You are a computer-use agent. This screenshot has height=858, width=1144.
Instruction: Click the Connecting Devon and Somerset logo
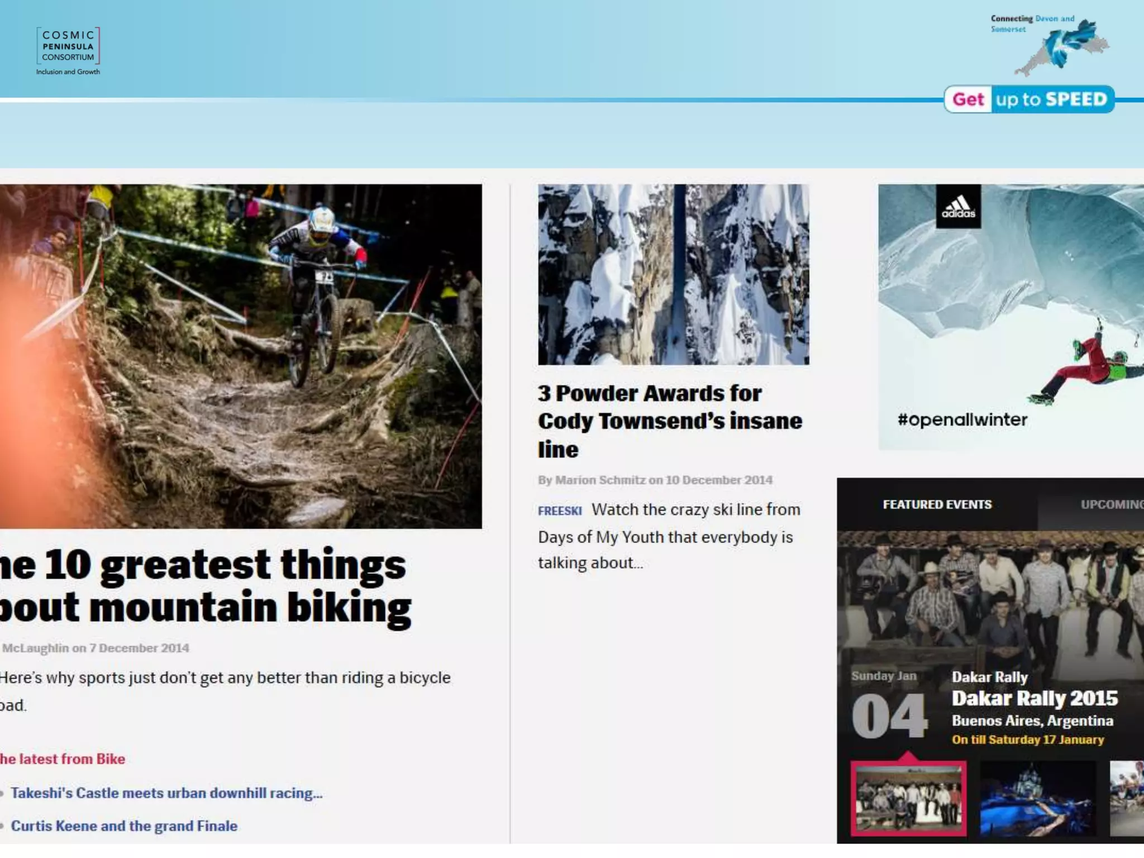click(1050, 47)
